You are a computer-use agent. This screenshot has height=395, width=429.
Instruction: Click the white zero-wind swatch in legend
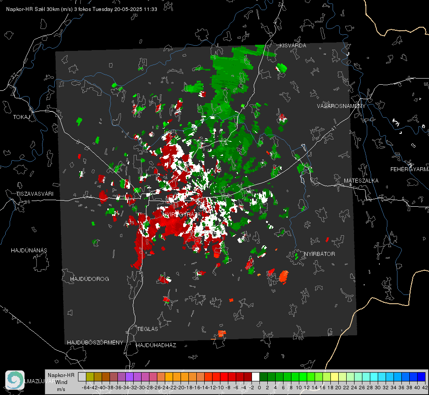(255, 377)
